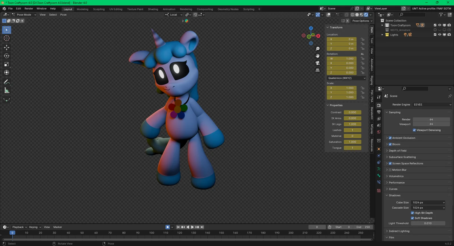Viewport: 454px width, 246px height.
Task: Activate the Rotate tool
Action: (x=7, y=56)
